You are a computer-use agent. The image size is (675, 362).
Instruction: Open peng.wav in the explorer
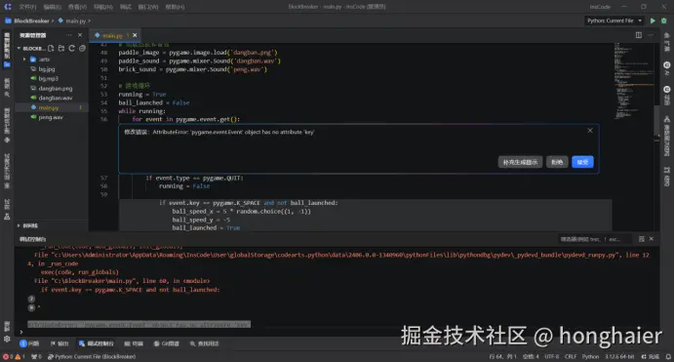click(x=52, y=117)
